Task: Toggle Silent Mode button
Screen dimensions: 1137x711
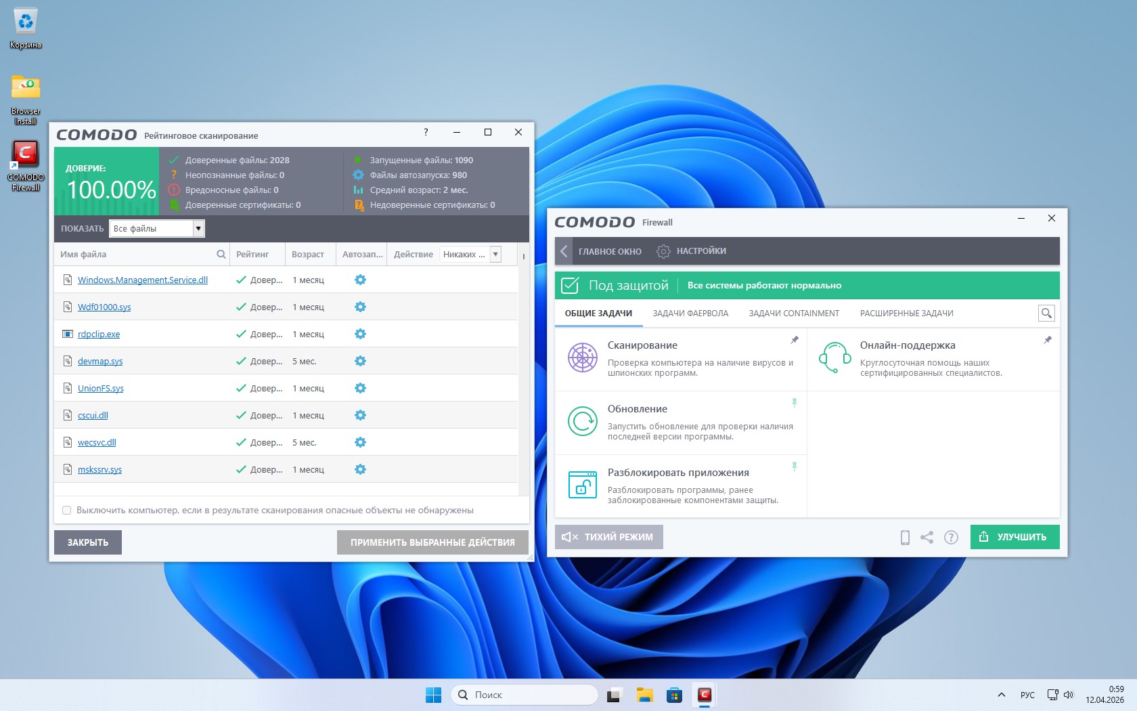Action: (608, 537)
